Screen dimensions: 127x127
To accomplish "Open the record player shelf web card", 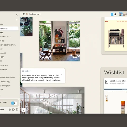I will [x=116, y=34].
